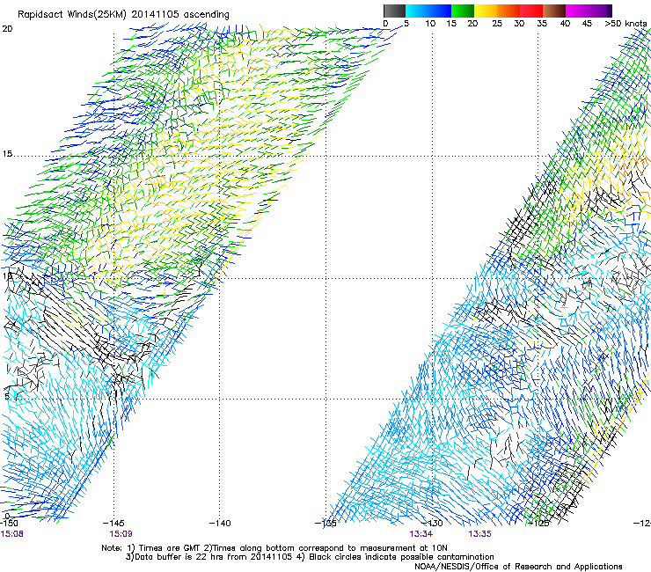Click the longitude label '-135'
The image size is (651, 572).
325,524
